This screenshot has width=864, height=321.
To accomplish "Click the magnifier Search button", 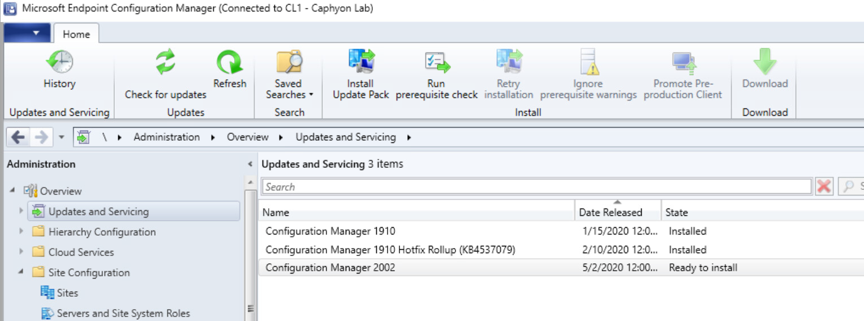I will pos(850,186).
